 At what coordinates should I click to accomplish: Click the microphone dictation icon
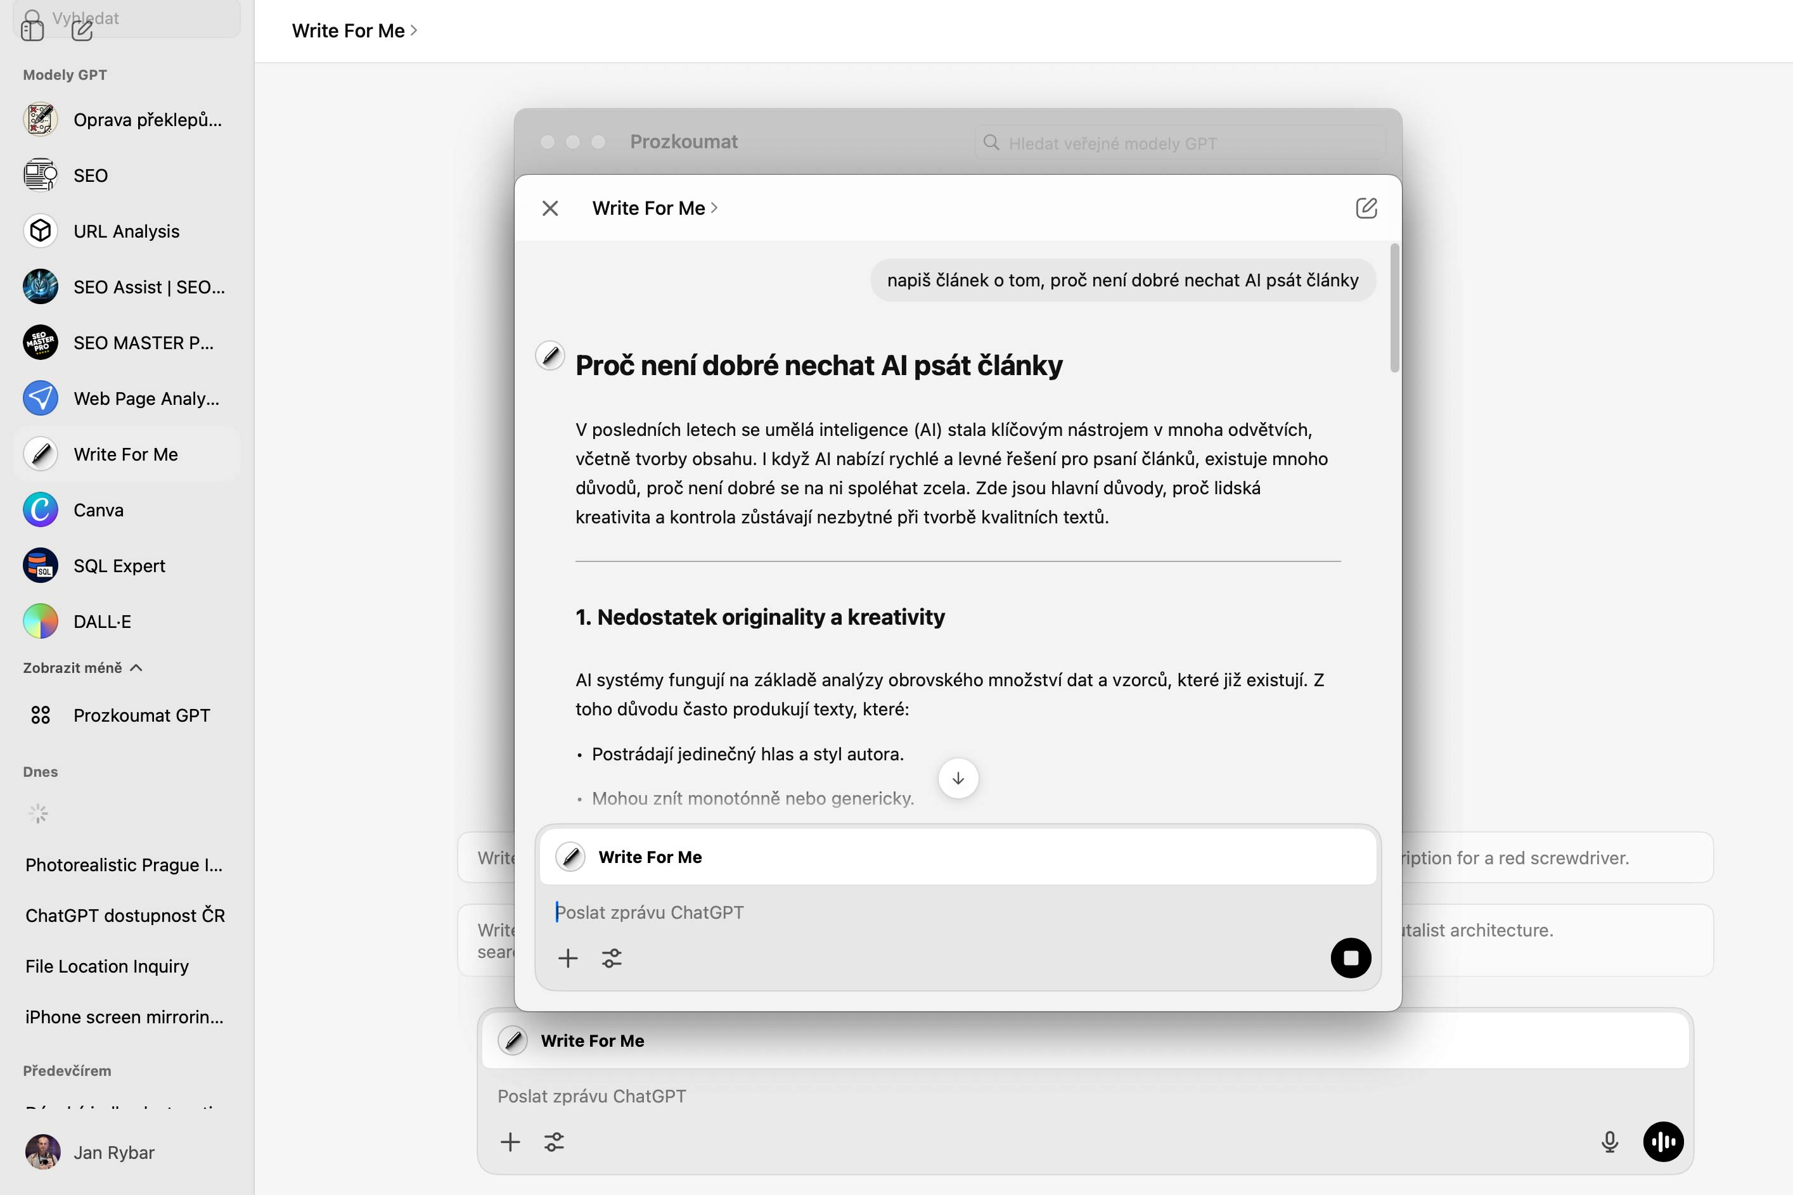coord(1609,1142)
